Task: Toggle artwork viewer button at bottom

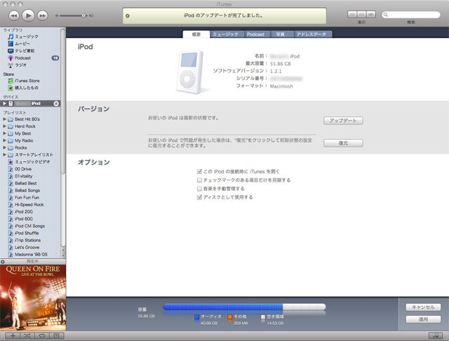Action: tap(56, 335)
